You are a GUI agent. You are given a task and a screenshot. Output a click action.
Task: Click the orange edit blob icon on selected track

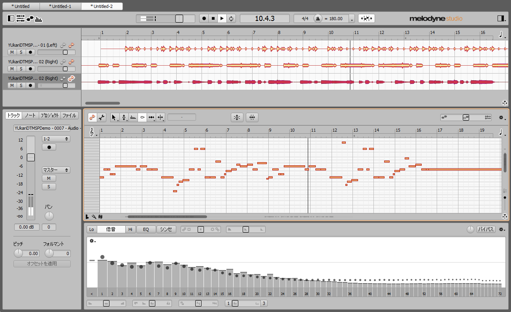tap(72, 78)
